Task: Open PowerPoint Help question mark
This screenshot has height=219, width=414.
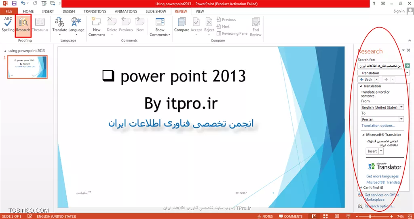Action: click(374, 4)
